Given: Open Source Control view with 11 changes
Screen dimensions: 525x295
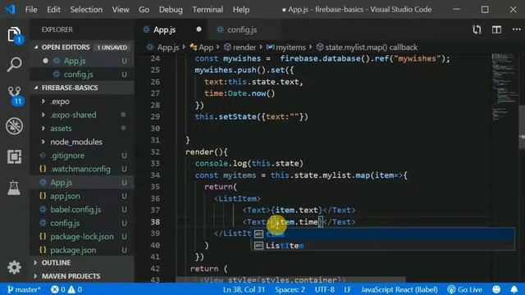Looking at the screenshot, I should [15, 96].
